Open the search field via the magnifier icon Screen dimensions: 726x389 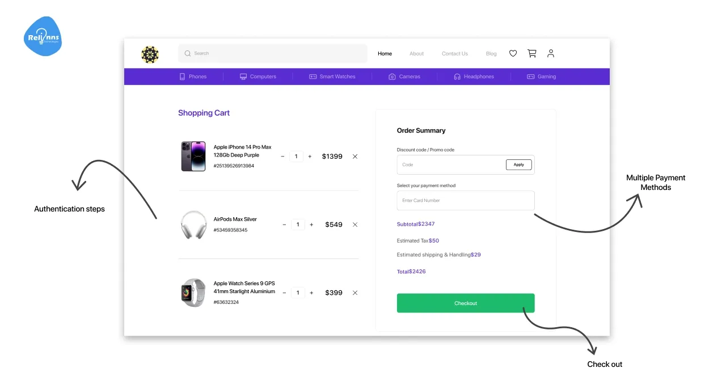pos(188,53)
